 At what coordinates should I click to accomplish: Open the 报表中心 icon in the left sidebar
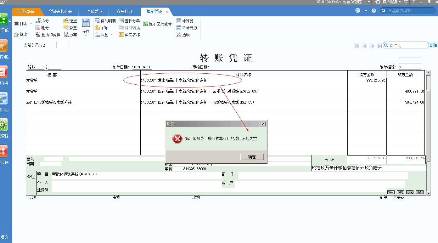coord(3,99)
